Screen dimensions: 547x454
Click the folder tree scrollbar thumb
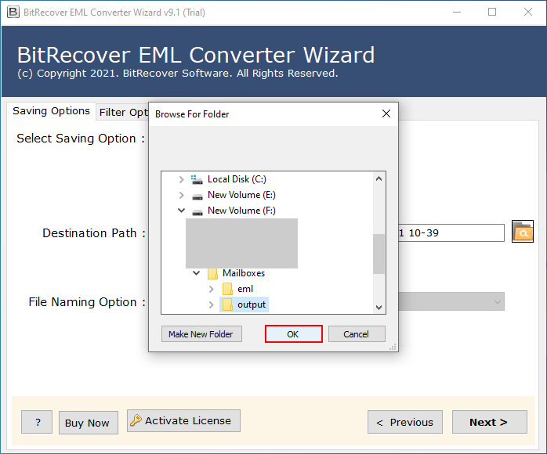point(379,254)
